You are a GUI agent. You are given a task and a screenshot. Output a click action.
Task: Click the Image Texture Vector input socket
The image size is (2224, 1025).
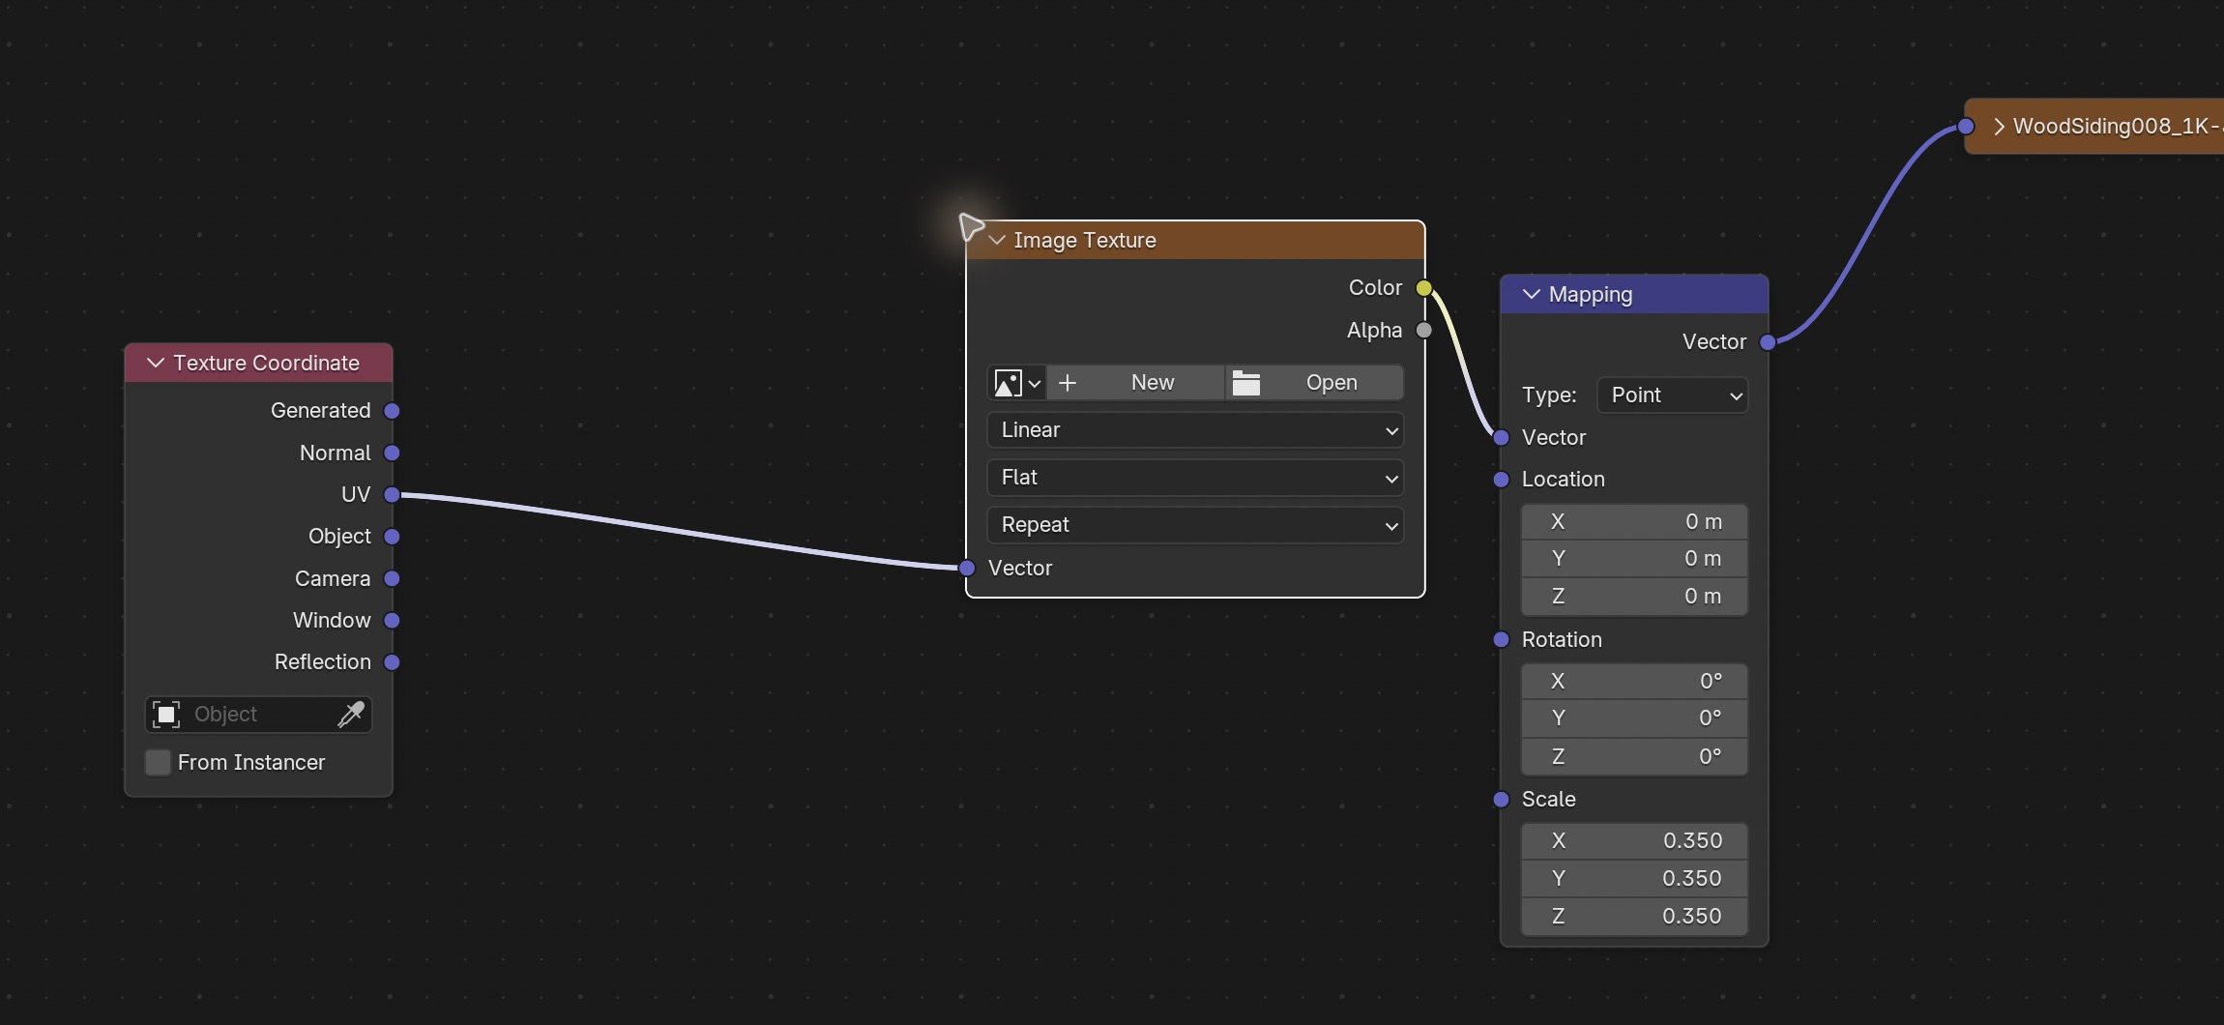pos(967,569)
